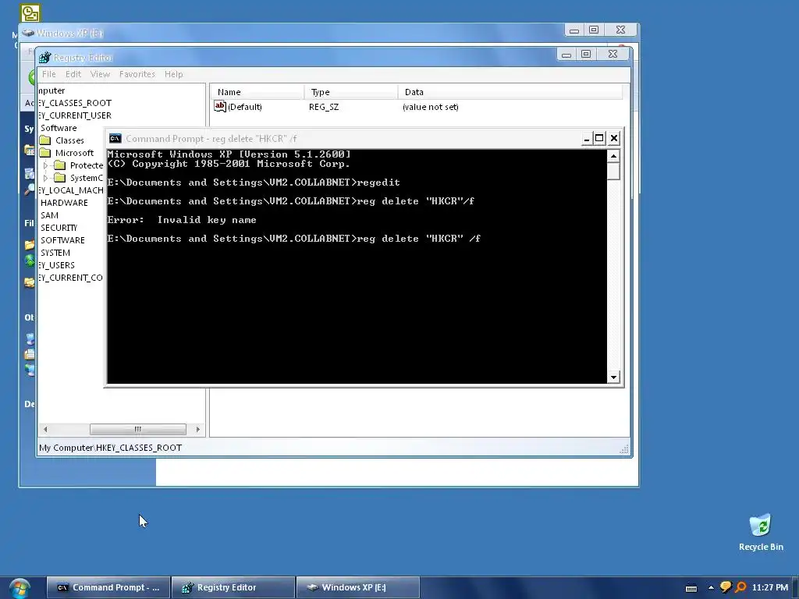Select HKEY_LOCAL_MACHINE in registry tree
The image size is (799, 599).
[71, 190]
